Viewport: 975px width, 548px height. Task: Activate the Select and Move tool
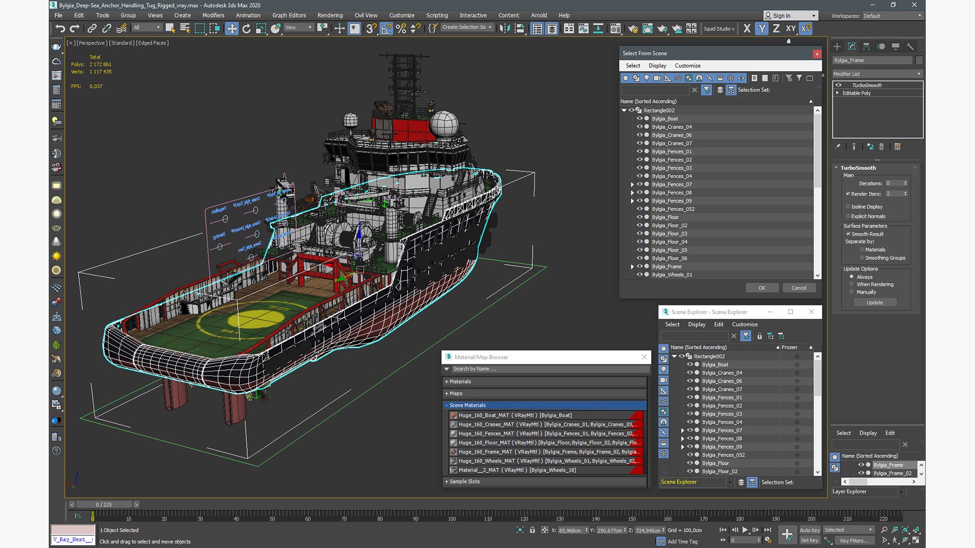[x=232, y=28]
